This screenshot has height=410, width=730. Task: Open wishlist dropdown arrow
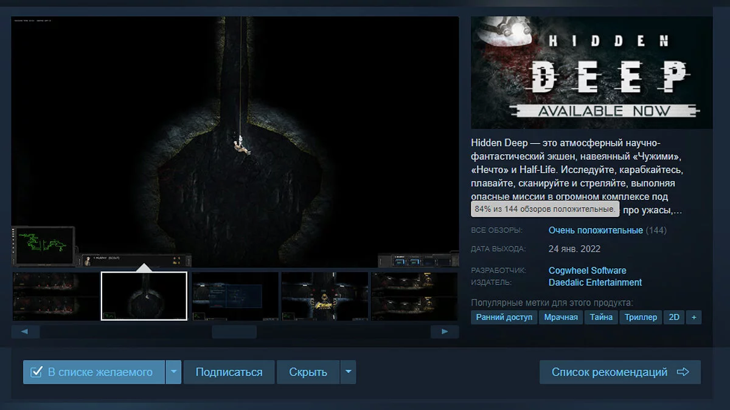click(x=173, y=372)
